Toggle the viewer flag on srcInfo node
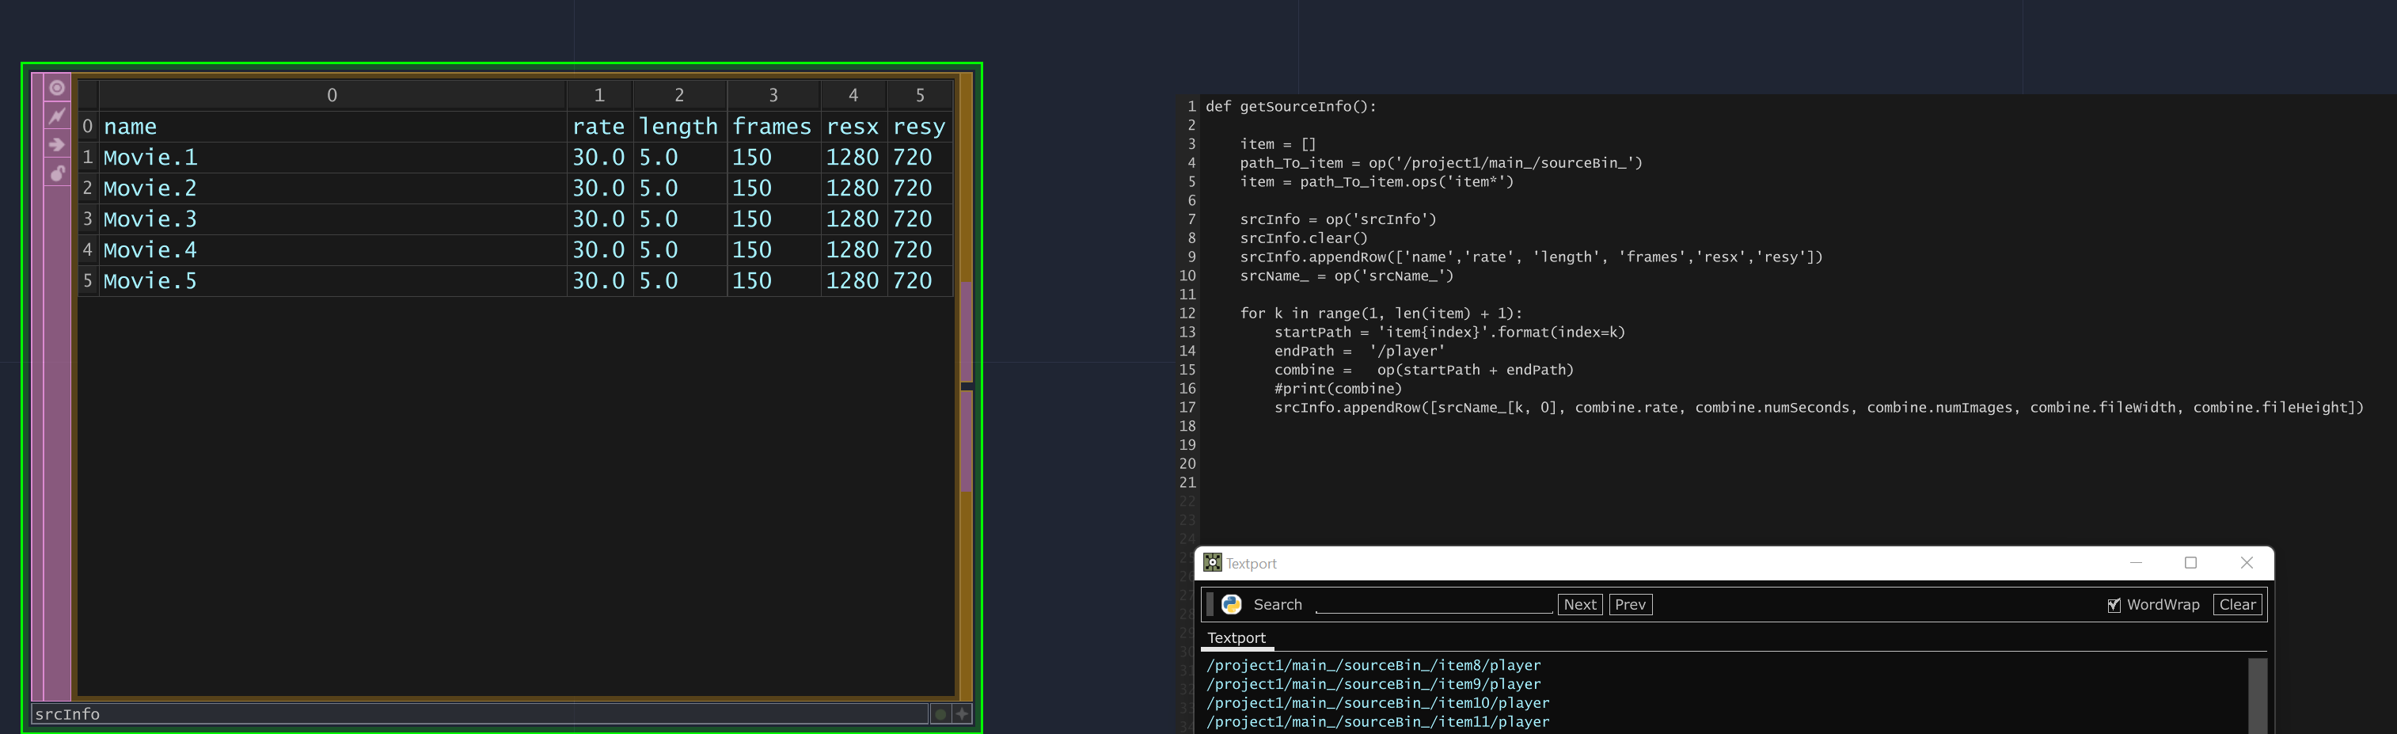The height and width of the screenshot is (734, 2397). 57,87
